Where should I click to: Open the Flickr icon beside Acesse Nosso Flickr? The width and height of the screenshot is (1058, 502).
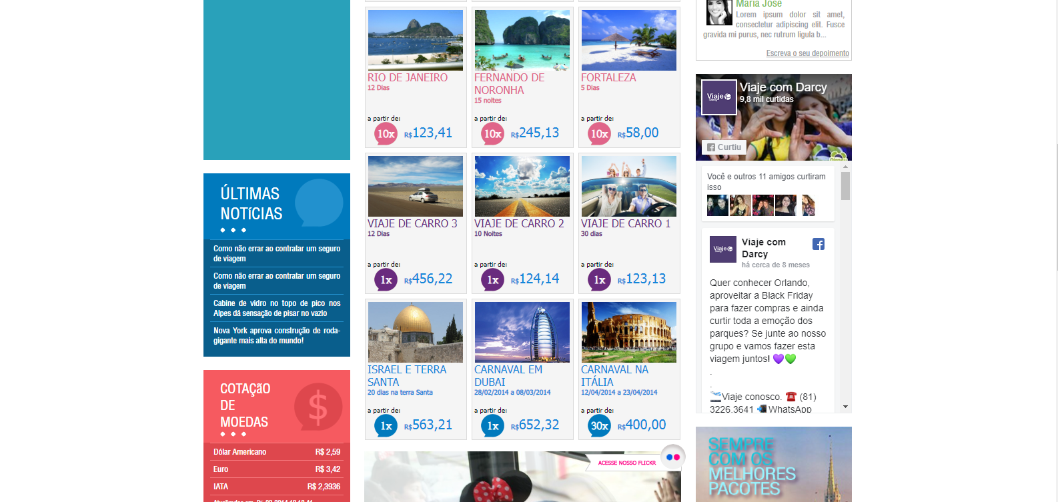click(672, 457)
